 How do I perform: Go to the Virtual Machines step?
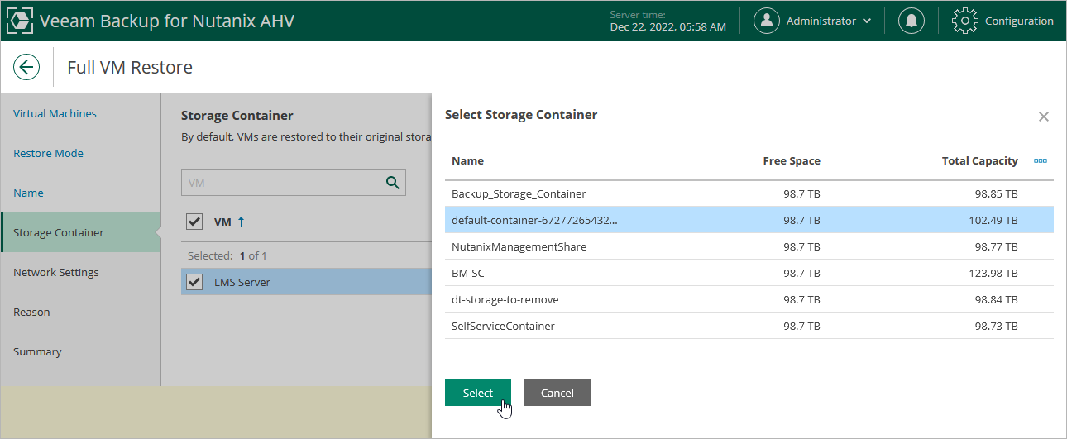[55, 114]
